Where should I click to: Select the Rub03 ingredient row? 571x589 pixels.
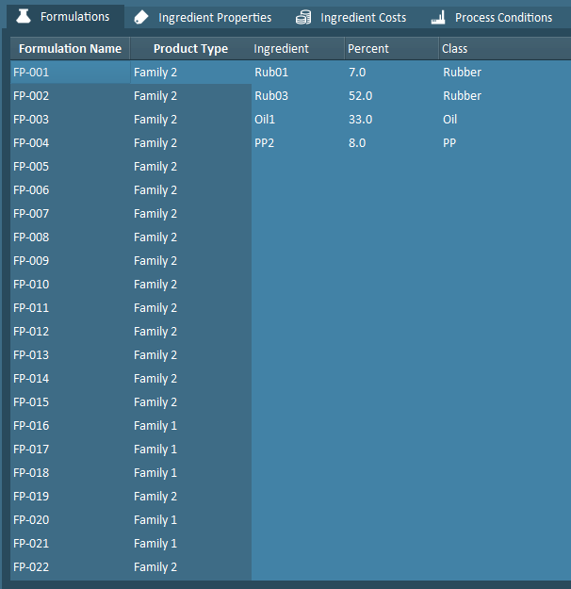271,96
